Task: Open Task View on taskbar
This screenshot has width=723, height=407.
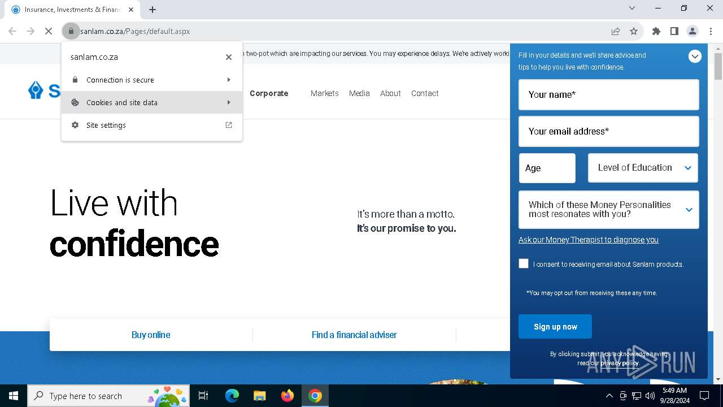Action: click(203, 396)
